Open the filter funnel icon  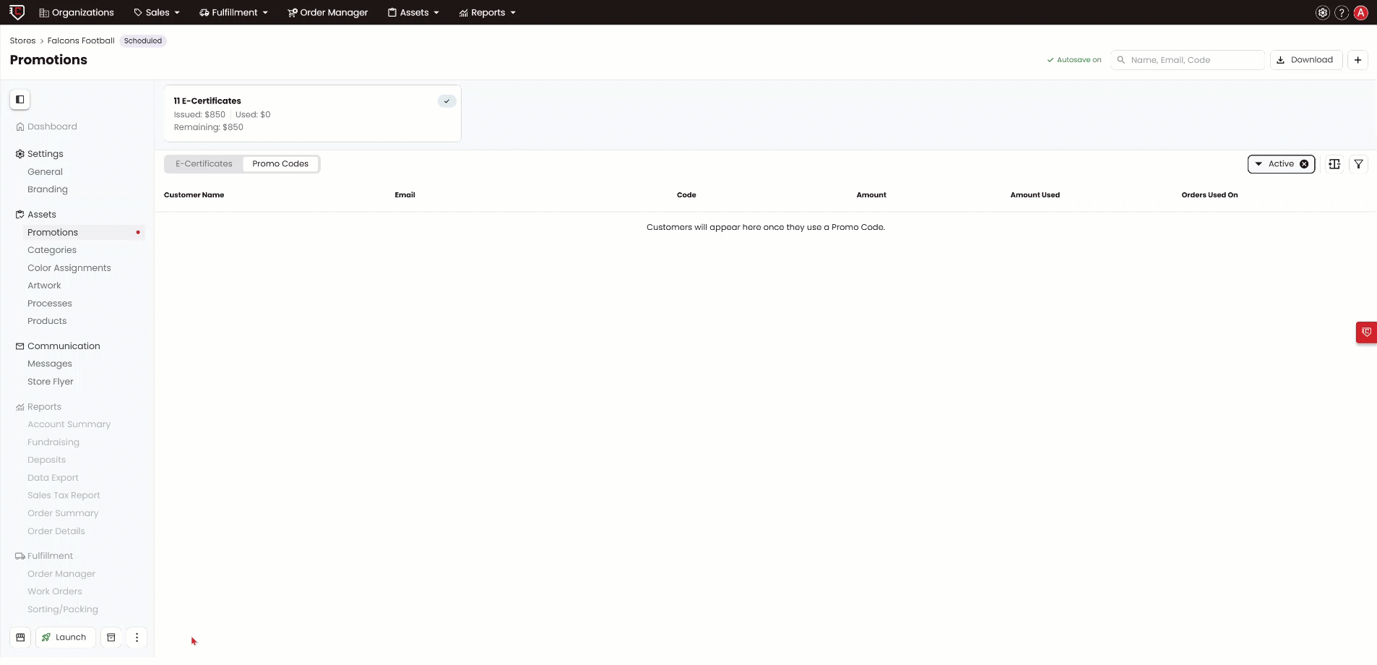(1359, 164)
